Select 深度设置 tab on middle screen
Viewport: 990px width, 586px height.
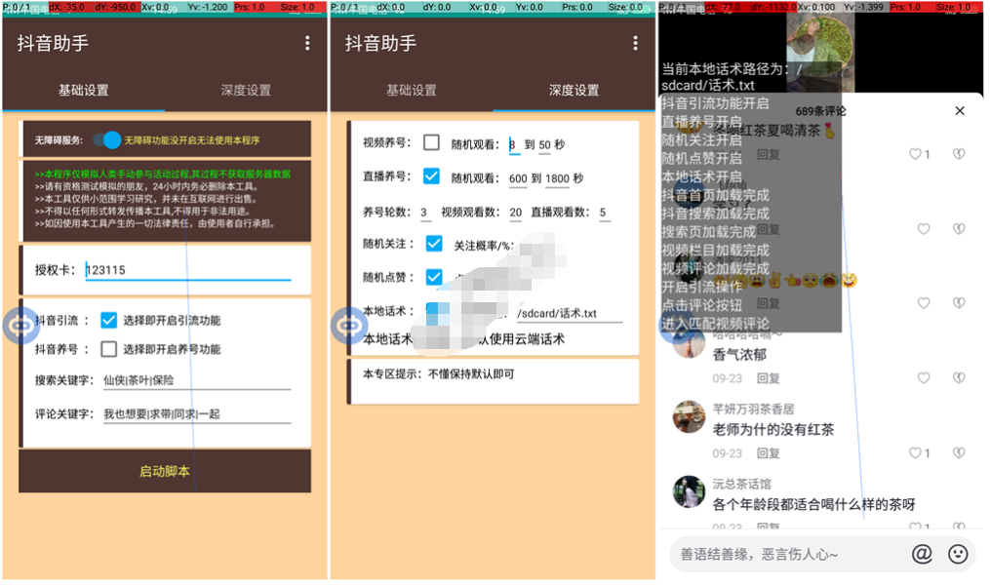click(x=574, y=91)
